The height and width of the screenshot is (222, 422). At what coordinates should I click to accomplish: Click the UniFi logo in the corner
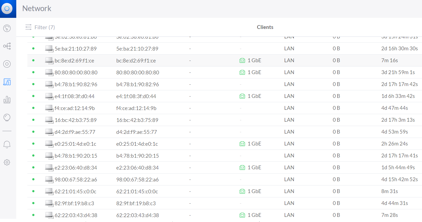tap(7, 9)
